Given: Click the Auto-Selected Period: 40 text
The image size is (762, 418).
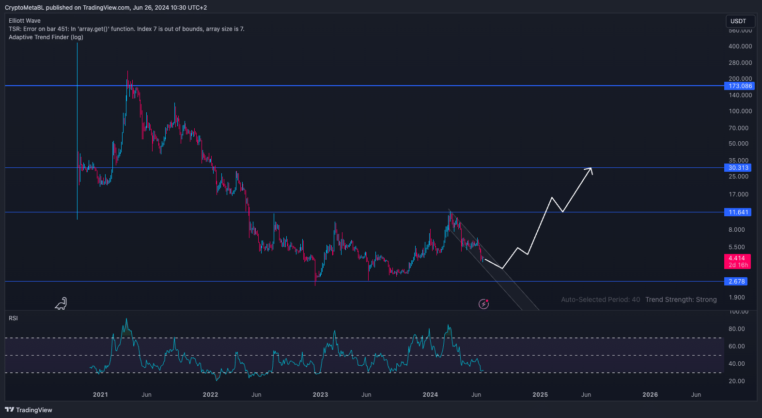Looking at the screenshot, I should pyautogui.click(x=600, y=299).
